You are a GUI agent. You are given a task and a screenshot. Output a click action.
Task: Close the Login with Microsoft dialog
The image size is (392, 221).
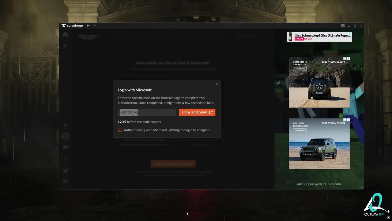[217, 84]
